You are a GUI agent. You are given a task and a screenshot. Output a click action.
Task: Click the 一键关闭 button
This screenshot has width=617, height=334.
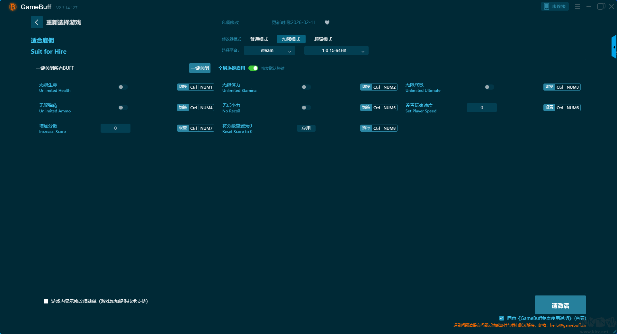point(200,68)
